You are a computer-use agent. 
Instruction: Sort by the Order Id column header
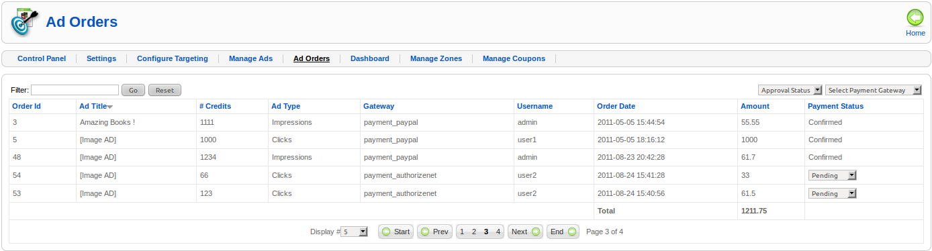(27, 106)
